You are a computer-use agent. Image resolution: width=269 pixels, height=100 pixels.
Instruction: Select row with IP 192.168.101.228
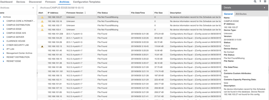point(129,34)
